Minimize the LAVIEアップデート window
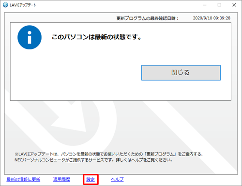 (205, 5)
